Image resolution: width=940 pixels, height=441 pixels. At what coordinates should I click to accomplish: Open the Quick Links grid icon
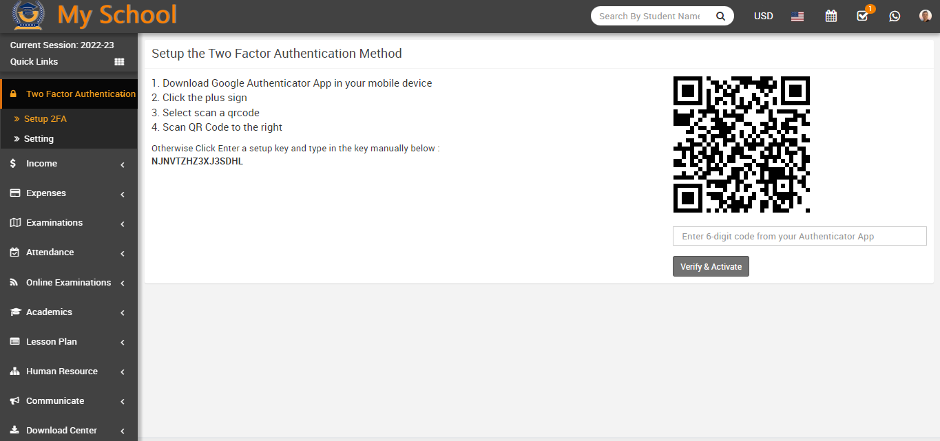(119, 62)
